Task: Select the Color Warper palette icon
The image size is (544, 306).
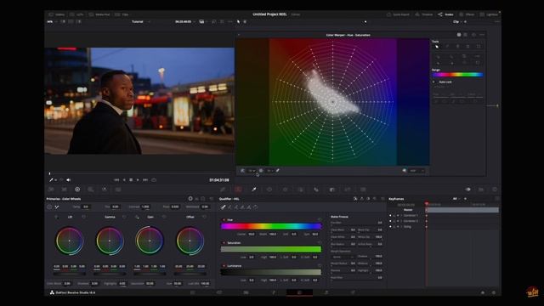Action: 238,190
